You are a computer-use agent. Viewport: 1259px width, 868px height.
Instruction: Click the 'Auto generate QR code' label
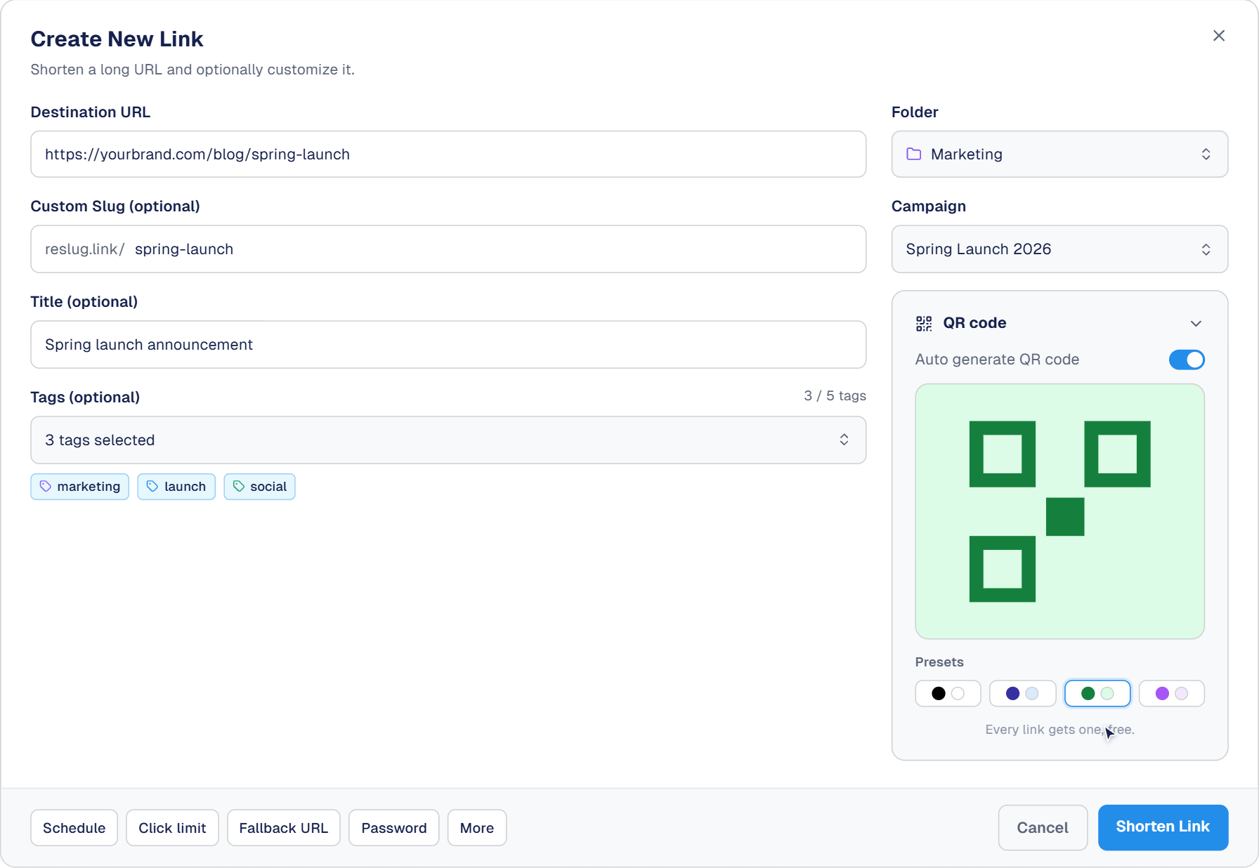coord(997,360)
